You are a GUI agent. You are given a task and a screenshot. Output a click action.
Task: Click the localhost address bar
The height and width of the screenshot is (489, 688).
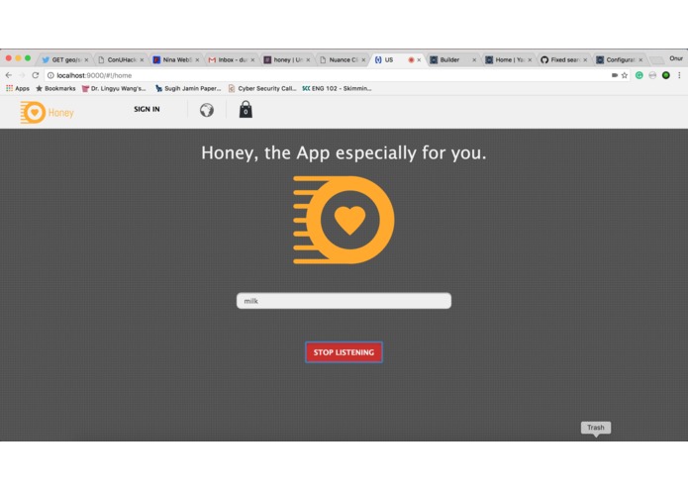tap(329, 75)
